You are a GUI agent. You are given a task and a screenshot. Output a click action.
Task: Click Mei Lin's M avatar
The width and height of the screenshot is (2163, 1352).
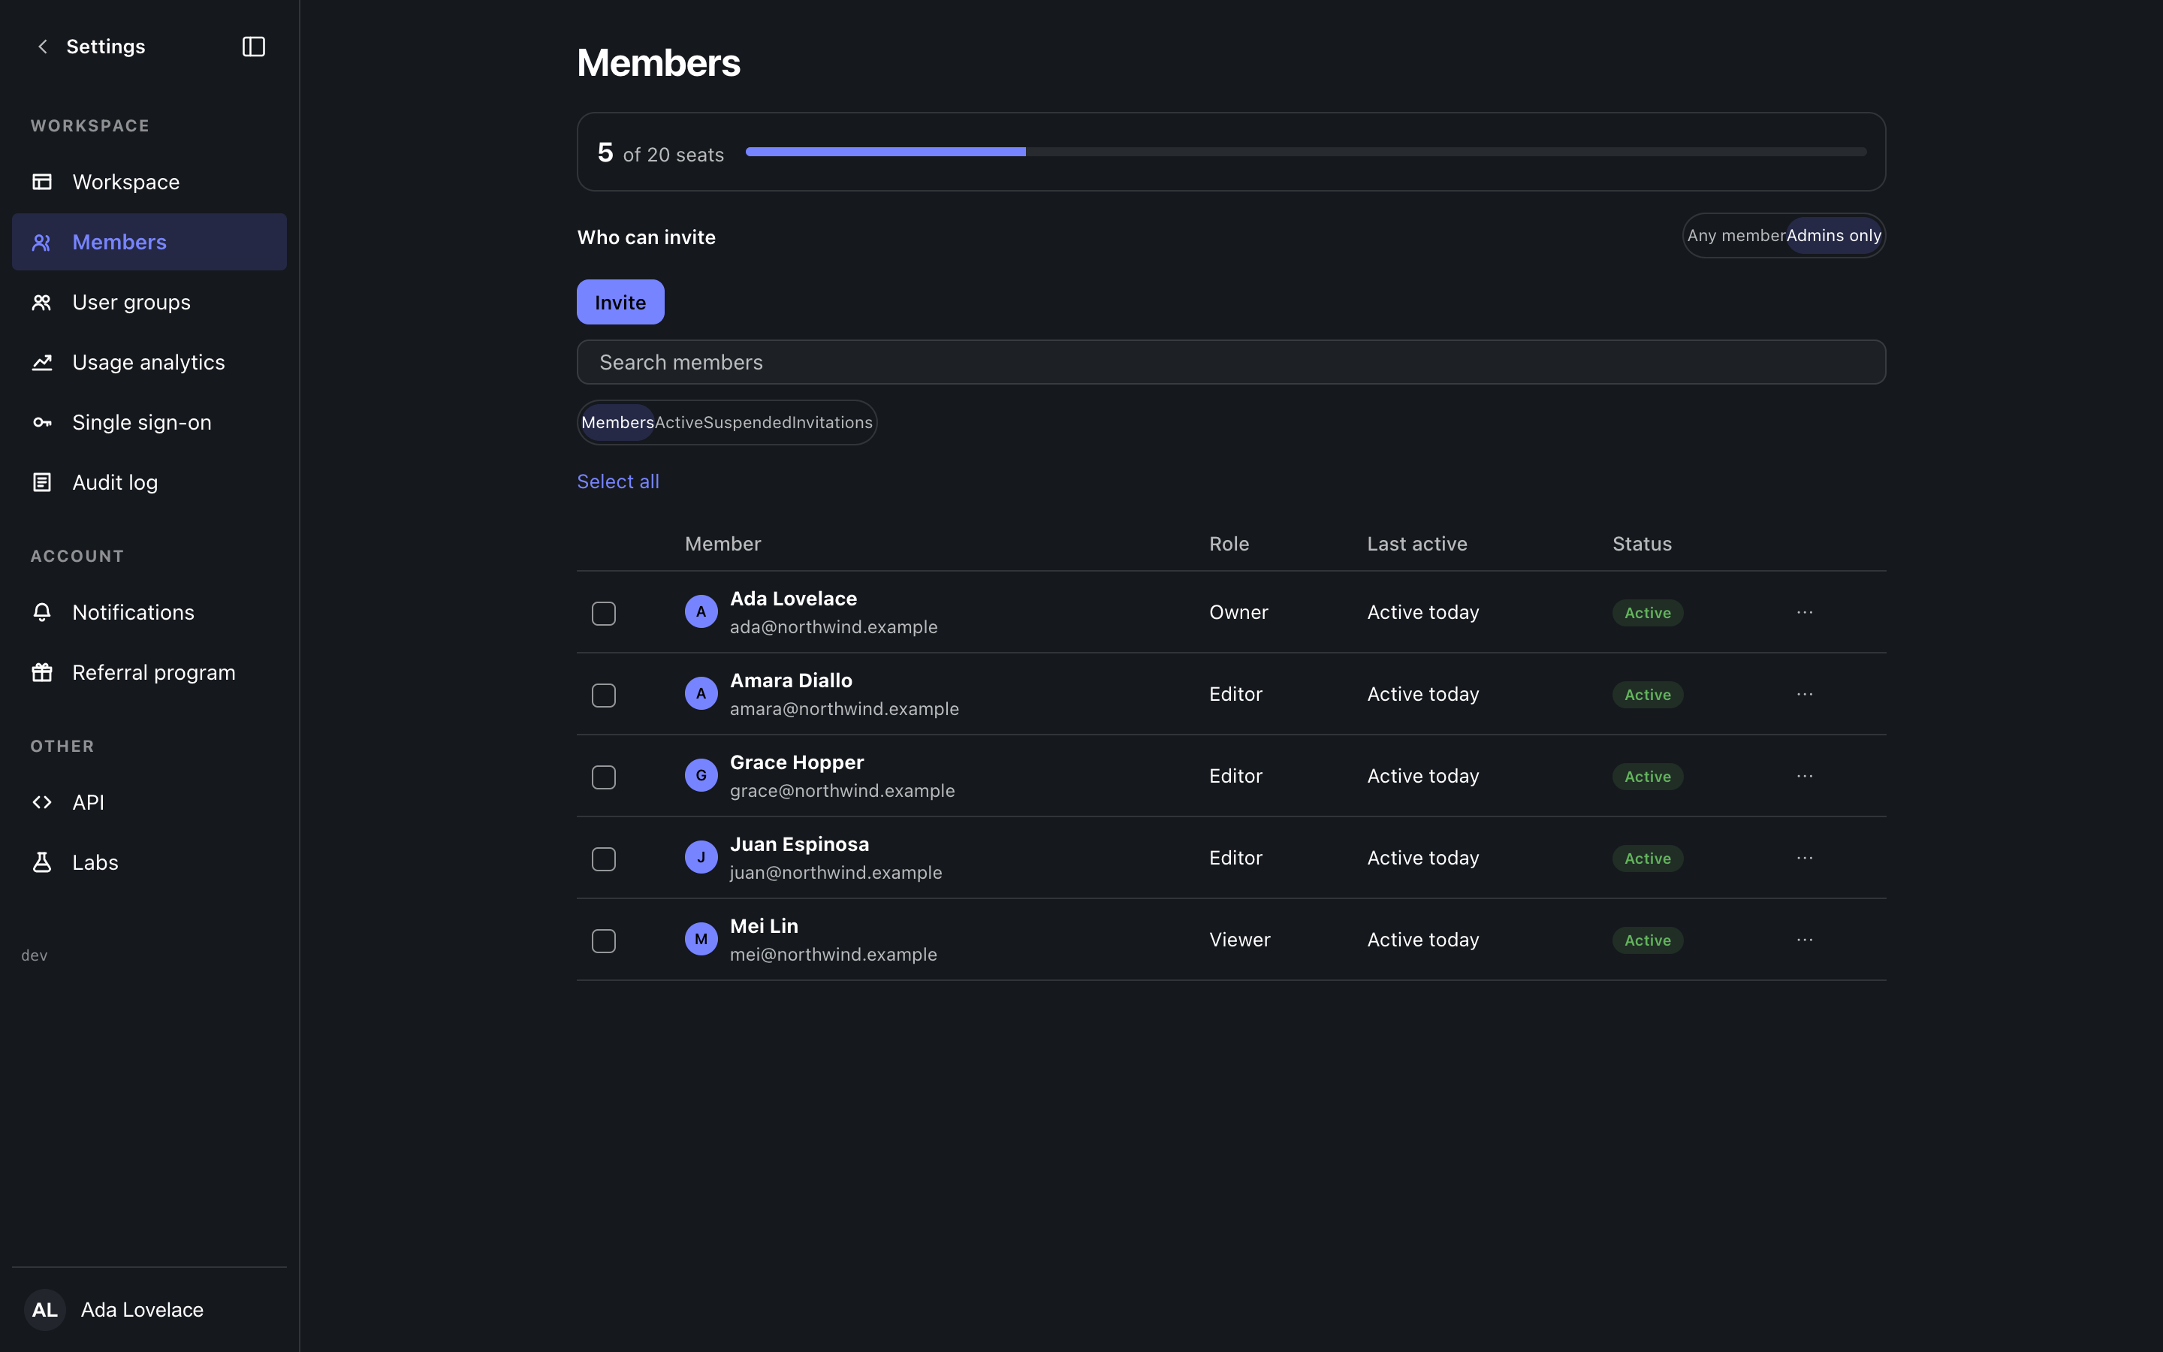coord(701,939)
